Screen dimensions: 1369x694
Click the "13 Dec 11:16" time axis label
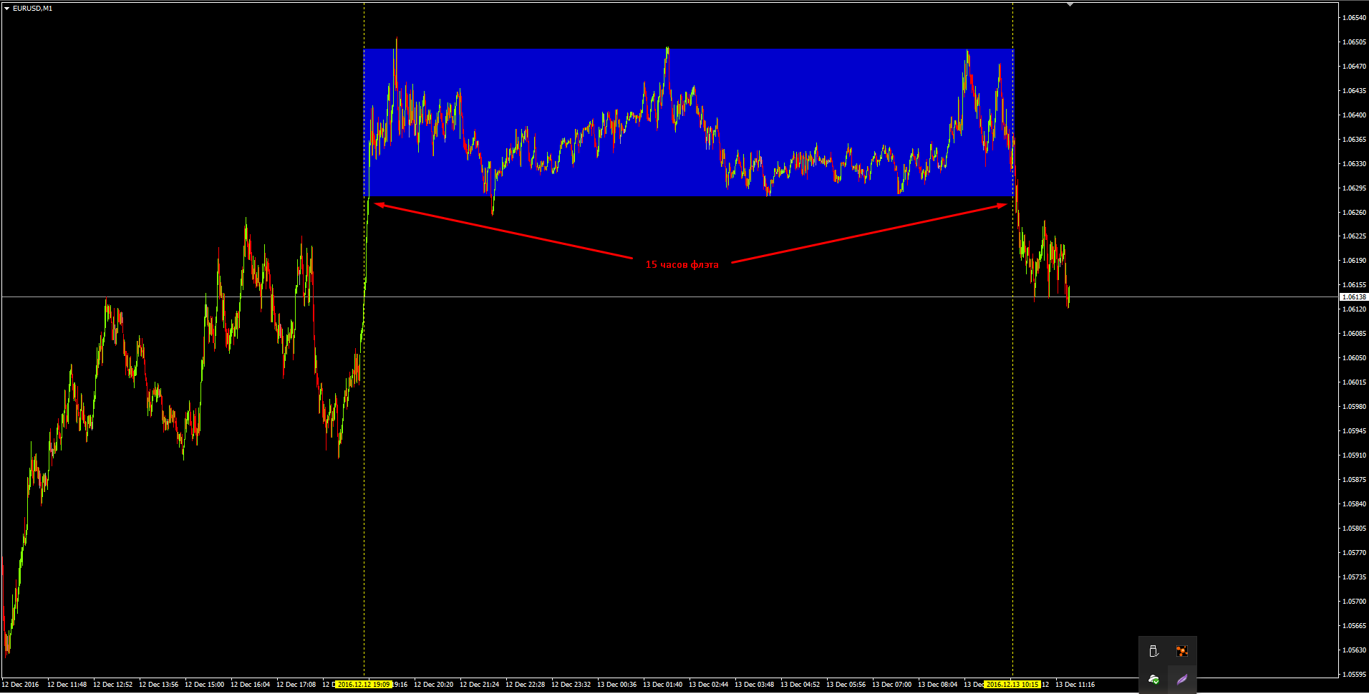click(1075, 685)
